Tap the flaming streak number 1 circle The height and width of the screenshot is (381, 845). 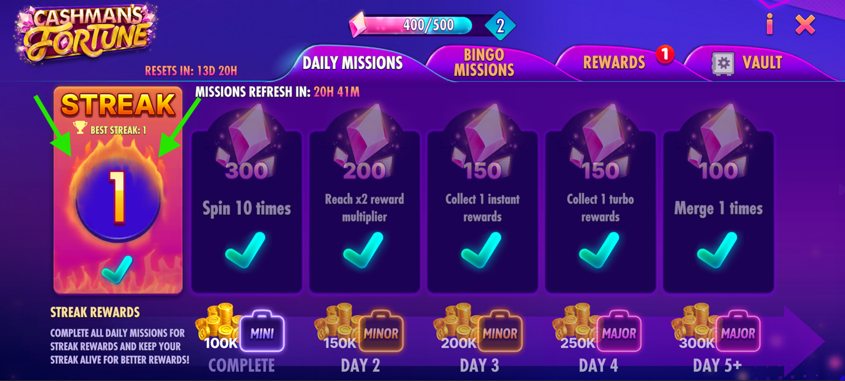tap(118, 197)
